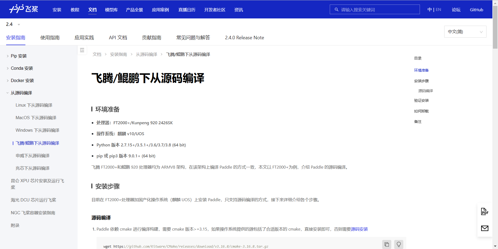Switch site language to EN

pyautogui.click(x=438, y=9)
